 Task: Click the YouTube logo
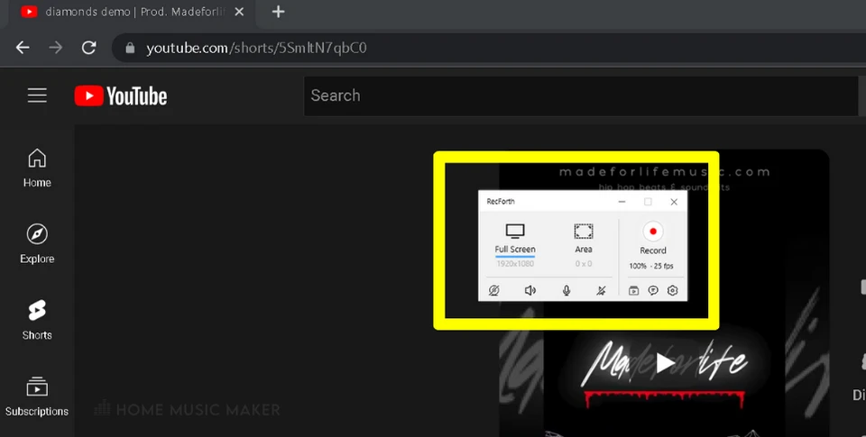point(121,96)
